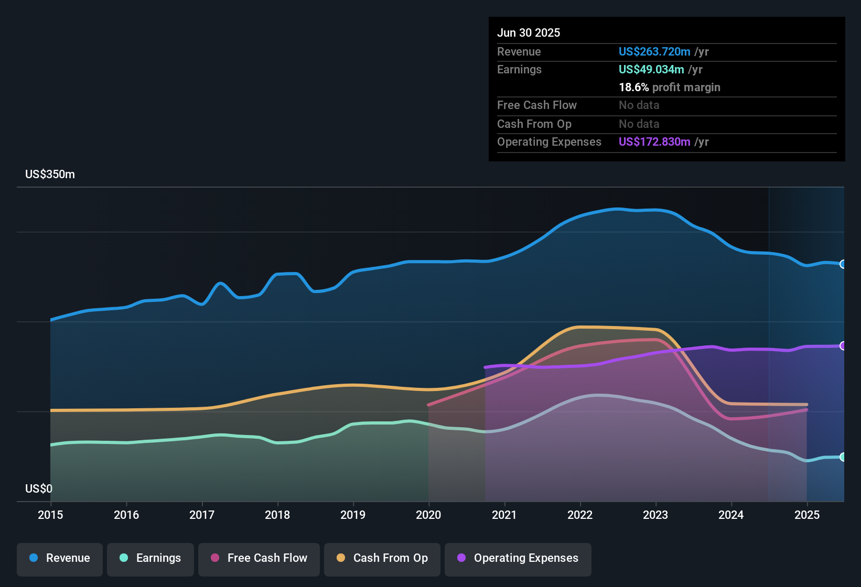Toggle Free Cash Flow legend button
Image resolution: width=861 pixels, height=587 pixels.
click(x=259, y=558)
